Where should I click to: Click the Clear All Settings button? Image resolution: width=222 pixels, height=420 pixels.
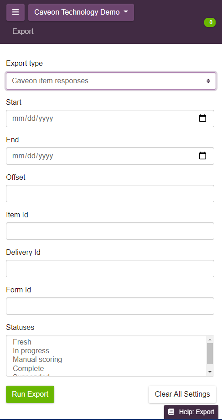point(182,394)
